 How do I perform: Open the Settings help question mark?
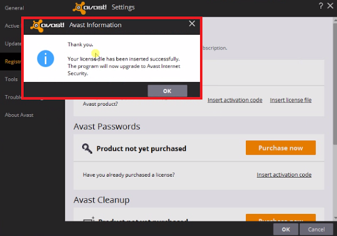[x=321, y=6]
